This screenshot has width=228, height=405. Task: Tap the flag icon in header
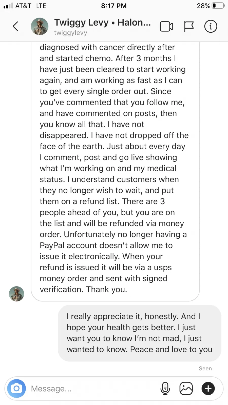[x=189, y=26]
